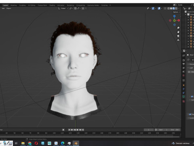The width and height of the screenshot is (194, 146).
Task: Open the Add menu in viewport header
Action: click(x=3, y=9)
